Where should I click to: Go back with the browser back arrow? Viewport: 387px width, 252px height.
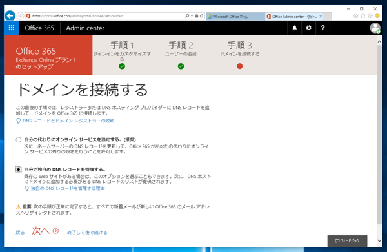tap(10, 16)
